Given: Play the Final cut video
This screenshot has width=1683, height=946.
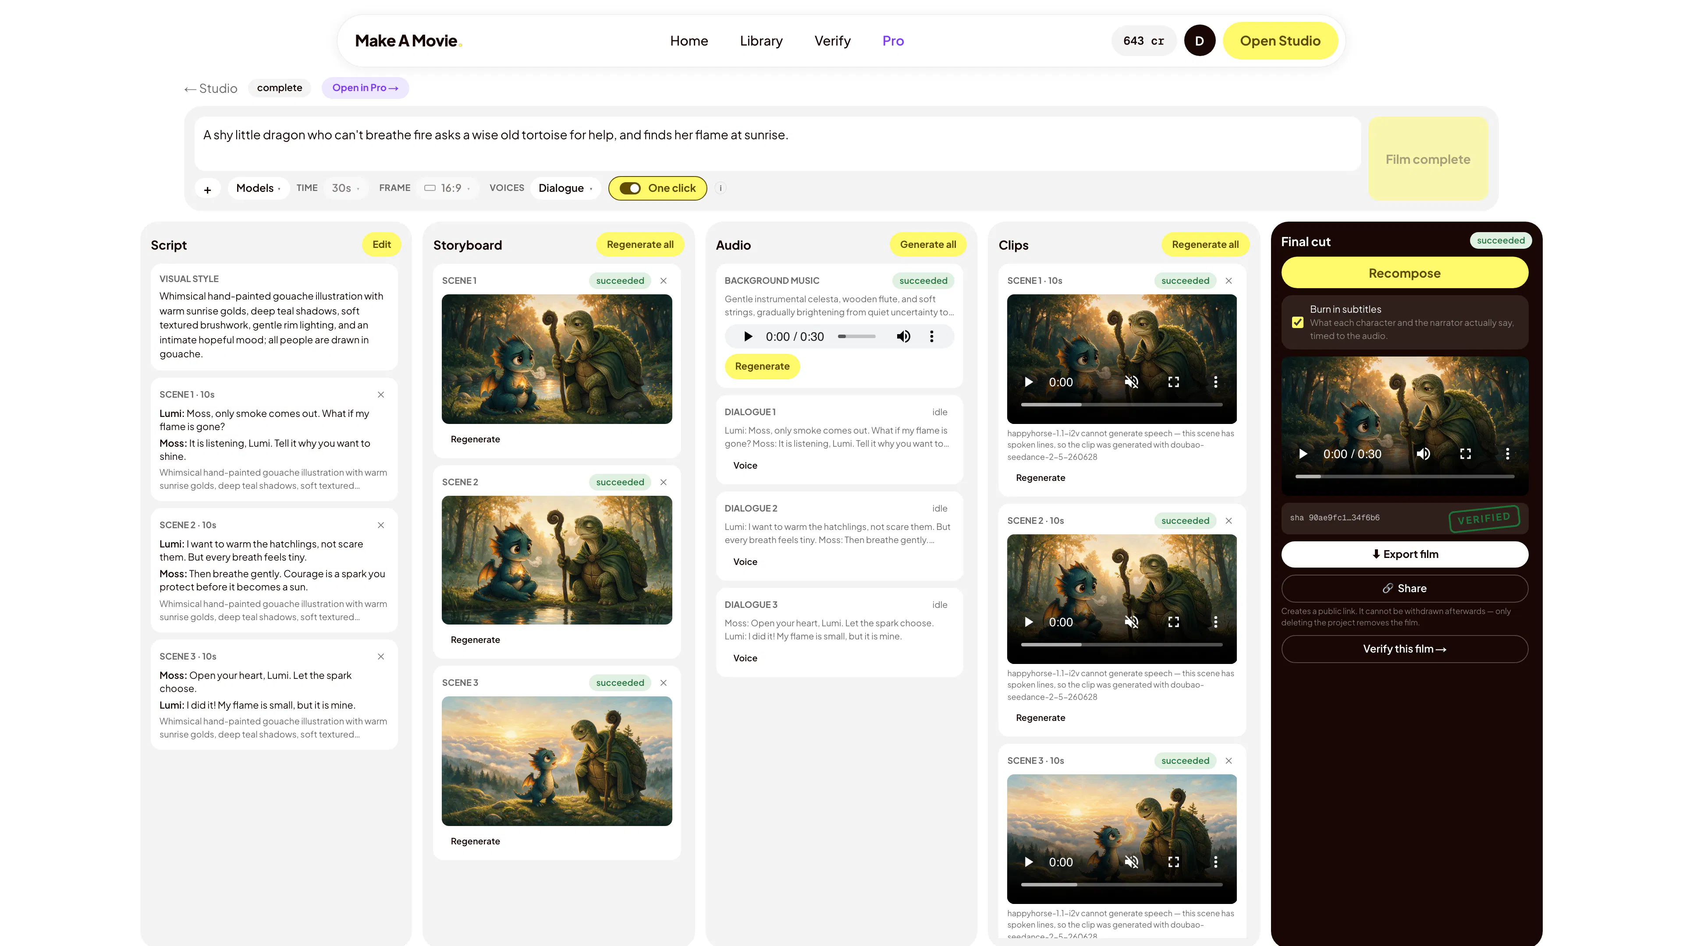Looking at the screenshot, I should [x=1303, y=455].
